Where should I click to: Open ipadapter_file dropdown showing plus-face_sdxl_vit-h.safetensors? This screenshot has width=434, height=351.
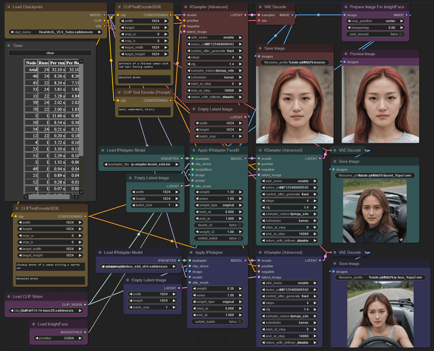(x=139, y=266)
